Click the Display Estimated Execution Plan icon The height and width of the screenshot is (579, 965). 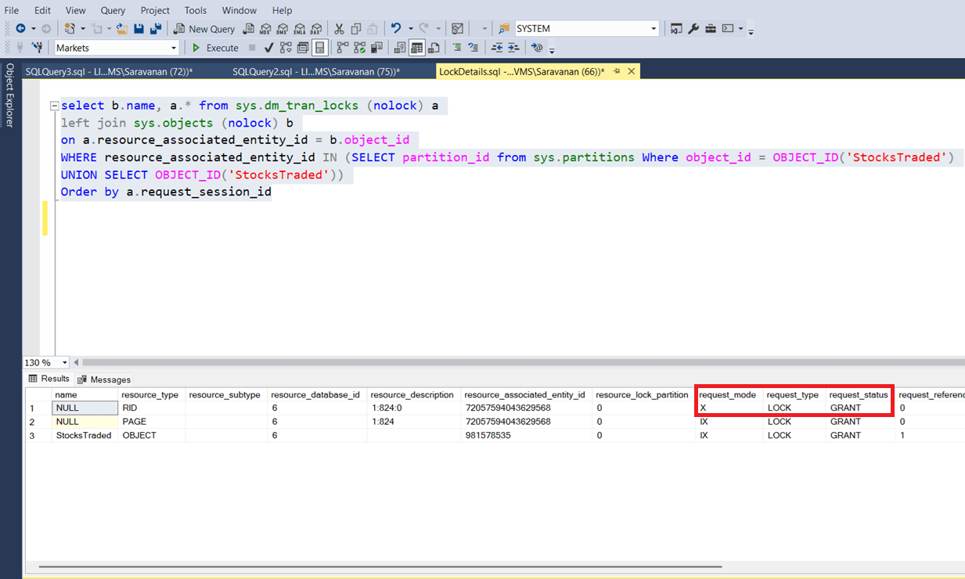(x=286, y=48)
